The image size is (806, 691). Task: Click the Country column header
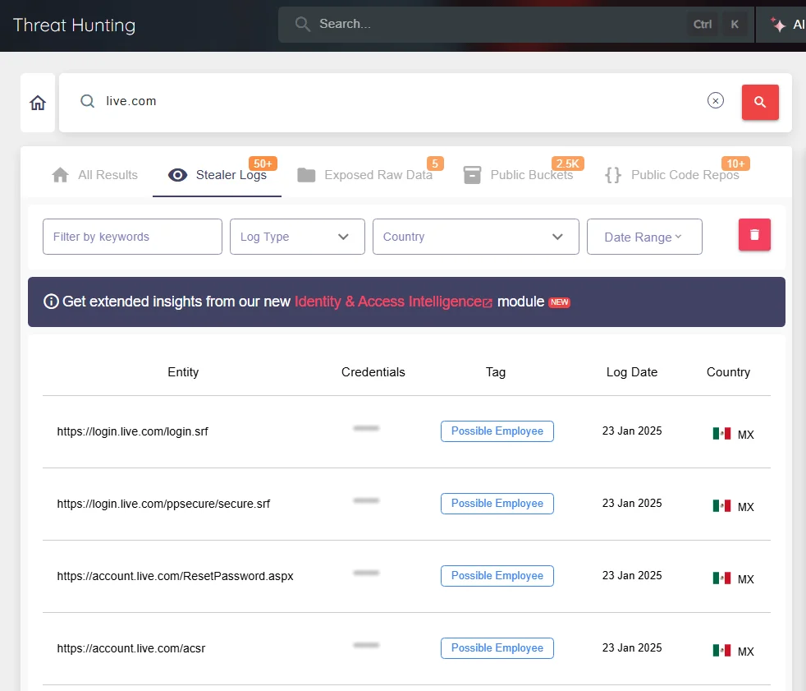[728, 372]
